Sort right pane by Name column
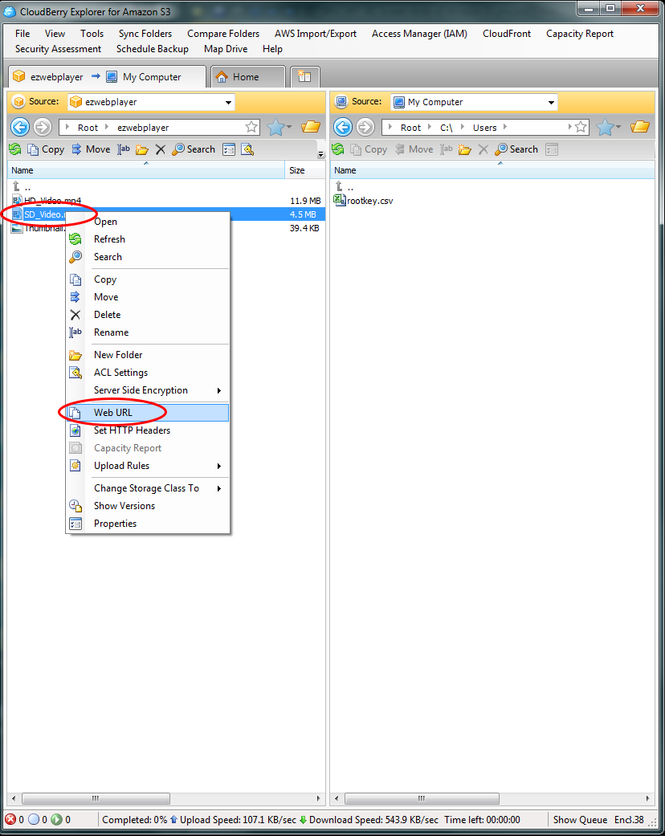The width and height of the screenshot is (665, 836). click(492, 170)
